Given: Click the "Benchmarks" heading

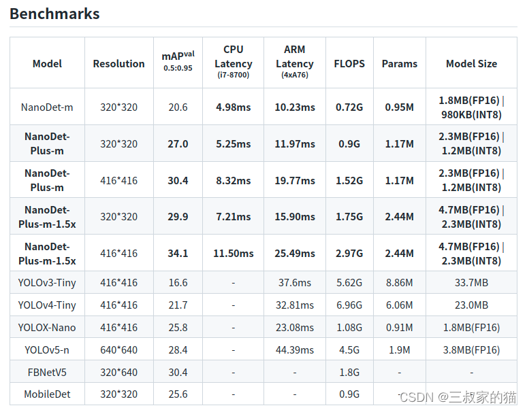Looking at the screenshot, I should click(x=54, y=14).
